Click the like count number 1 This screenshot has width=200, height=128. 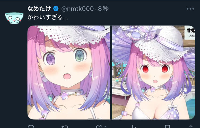(x=105, y=127)
